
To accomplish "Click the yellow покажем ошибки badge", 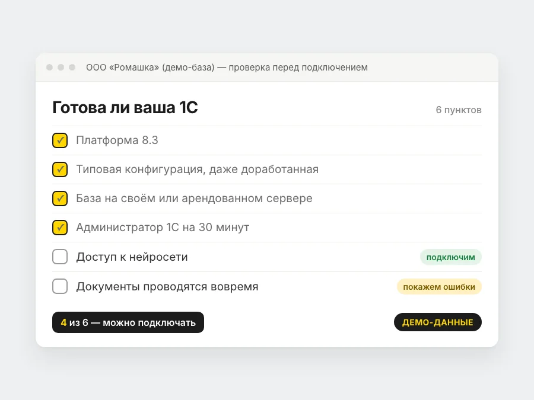I will pyautogui.click(x=439, y=287).
